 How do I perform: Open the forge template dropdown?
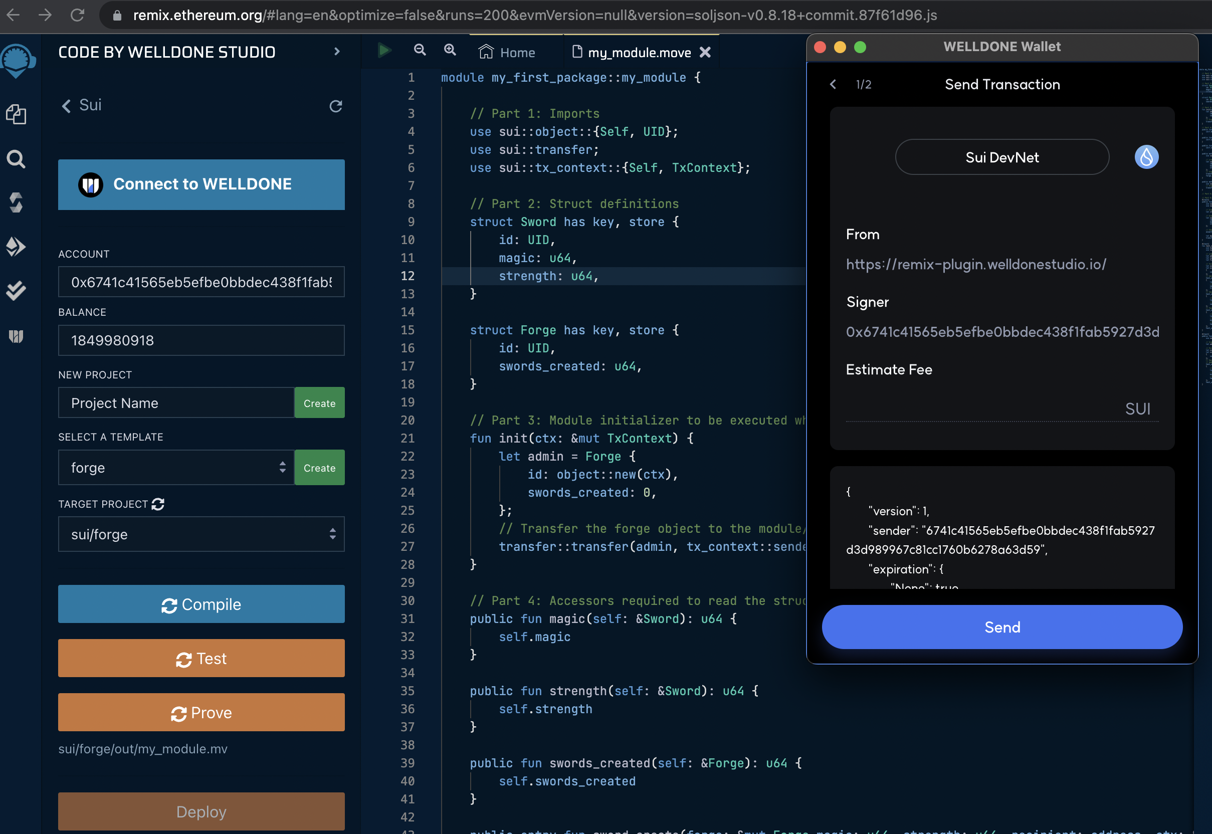176,467
